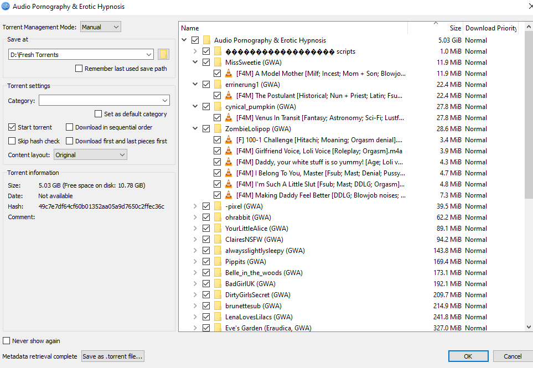
Task: Click the VLC cone icon for Venus In Transit
Action: (229, 118)
